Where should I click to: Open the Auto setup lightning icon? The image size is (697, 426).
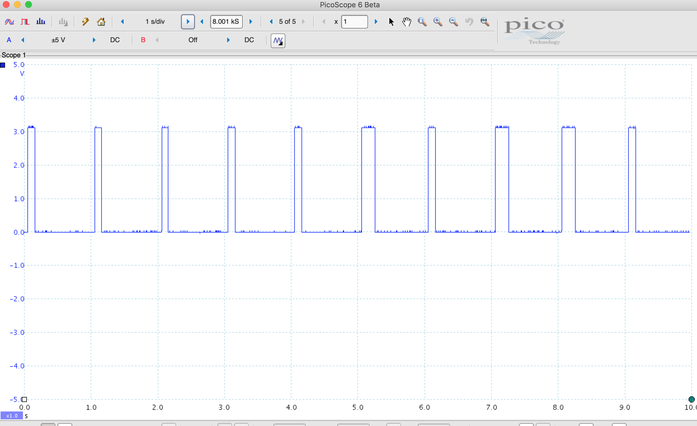click(x=85, y=22)
